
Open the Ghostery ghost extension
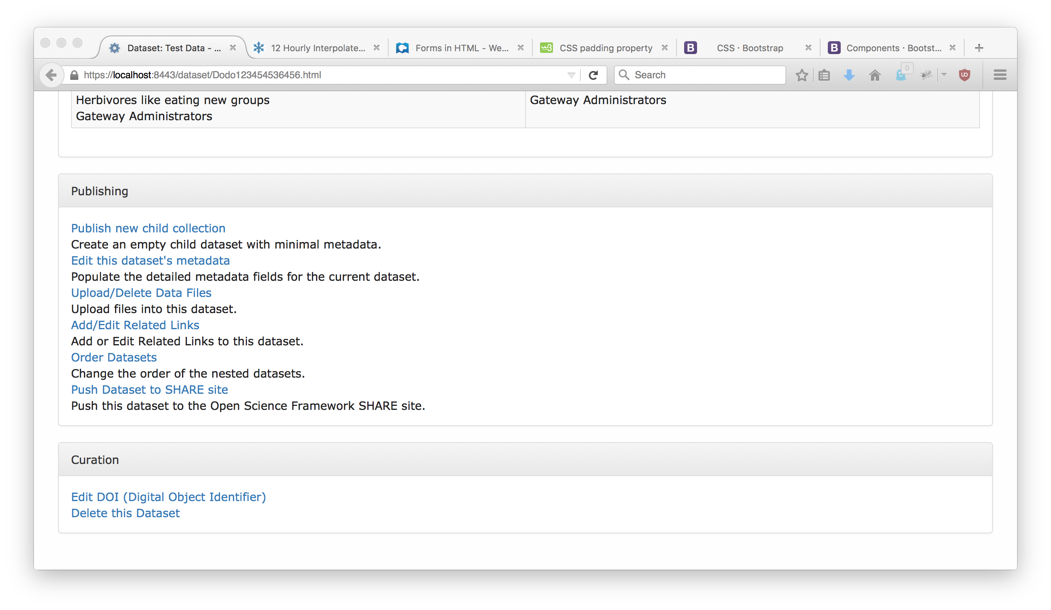[x=901, y=75]
